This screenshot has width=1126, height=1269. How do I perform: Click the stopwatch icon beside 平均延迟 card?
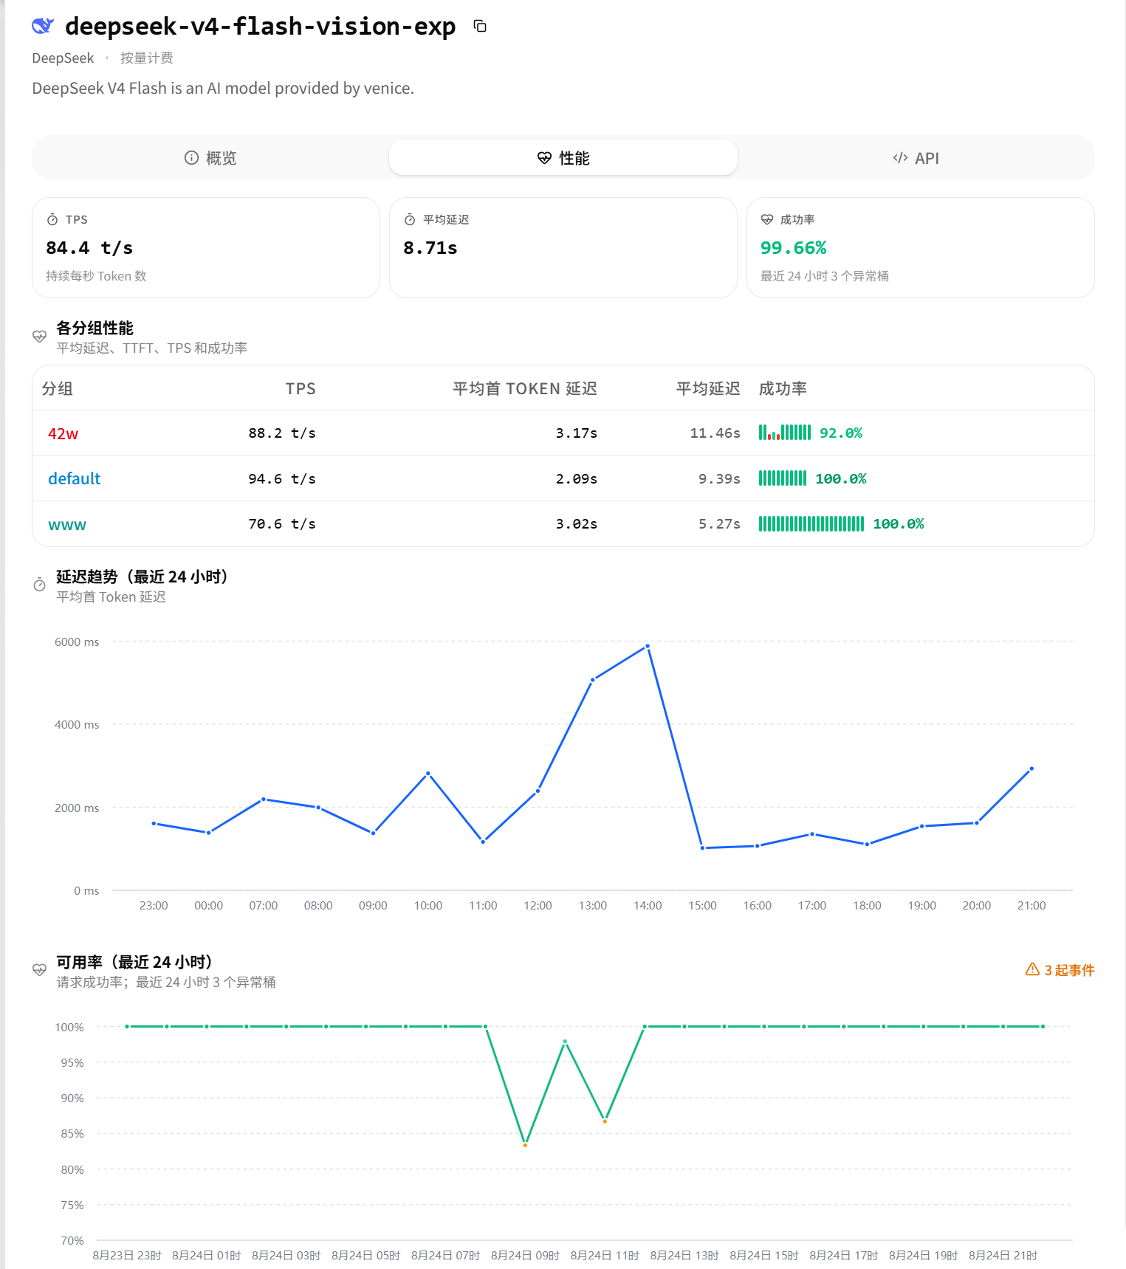point(410,220)
